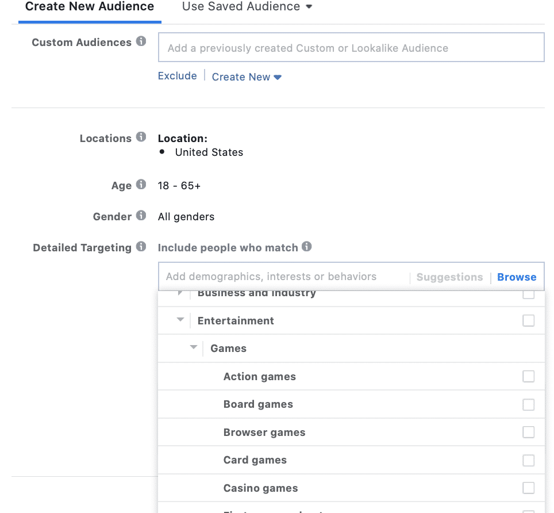Check the Card games checkbox

click(x=529, y=460)
